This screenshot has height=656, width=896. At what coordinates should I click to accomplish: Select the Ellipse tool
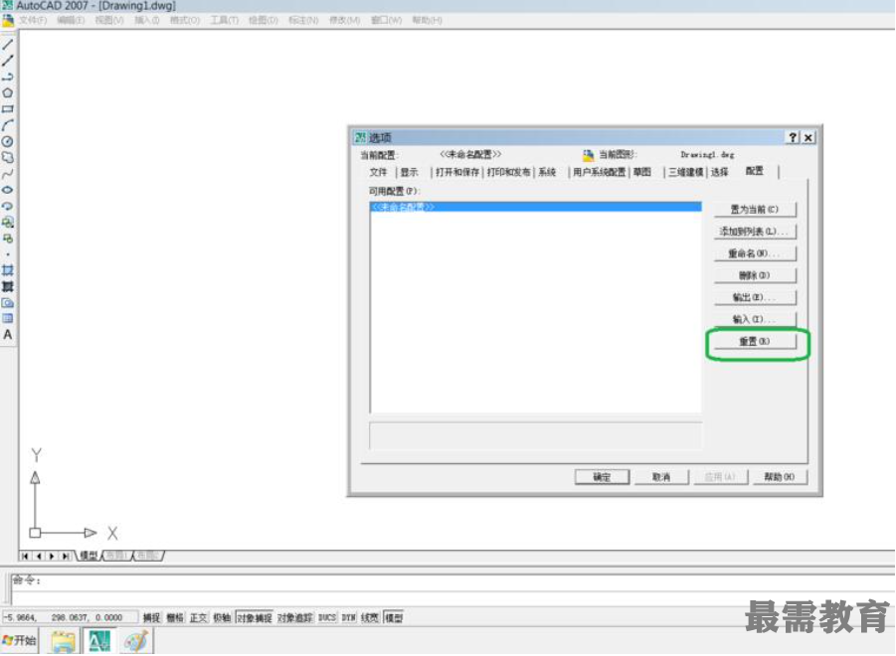click(x=8, y=190)
